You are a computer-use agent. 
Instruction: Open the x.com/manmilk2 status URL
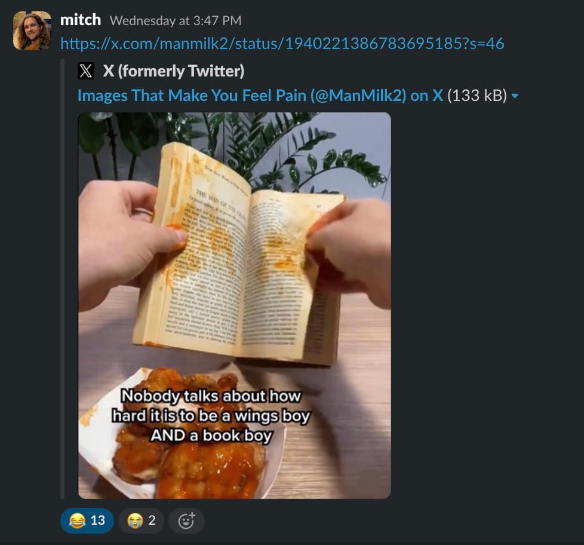tap(282, 43)
